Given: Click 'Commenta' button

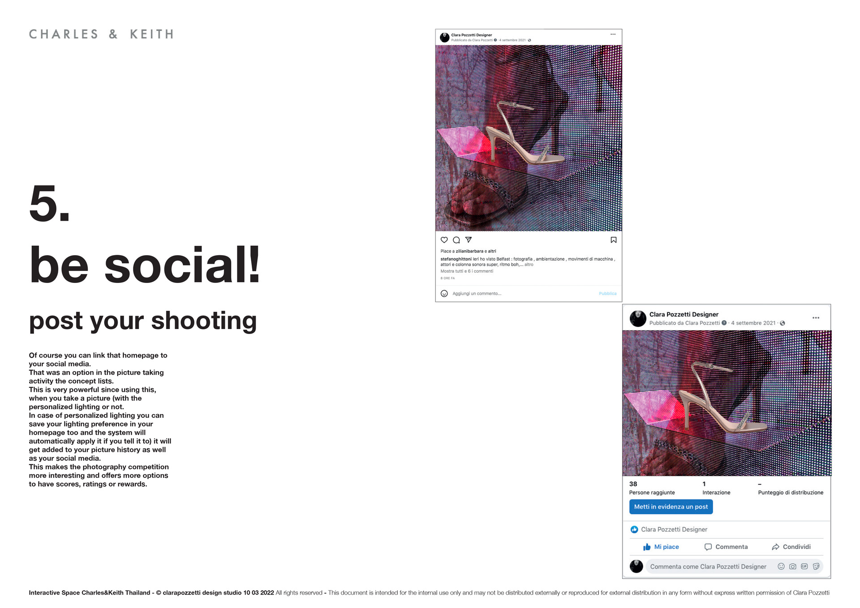Looking at the screenshot, I should click(x=726, y=547).
